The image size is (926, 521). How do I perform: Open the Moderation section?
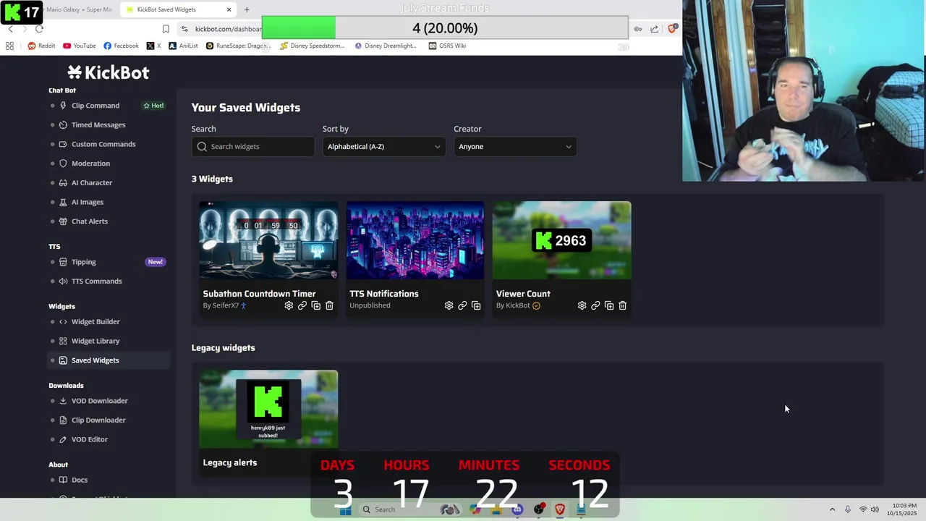coord(90,164)
